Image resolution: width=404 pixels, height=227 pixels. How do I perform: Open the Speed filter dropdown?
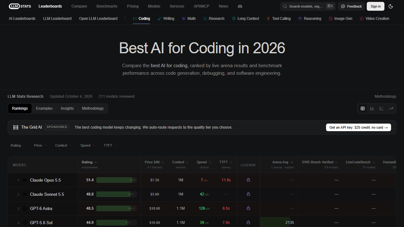click(87, 145)
